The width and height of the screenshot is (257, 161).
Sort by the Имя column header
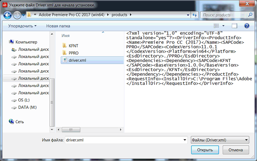pyautogui.click(x=66, y=36)
